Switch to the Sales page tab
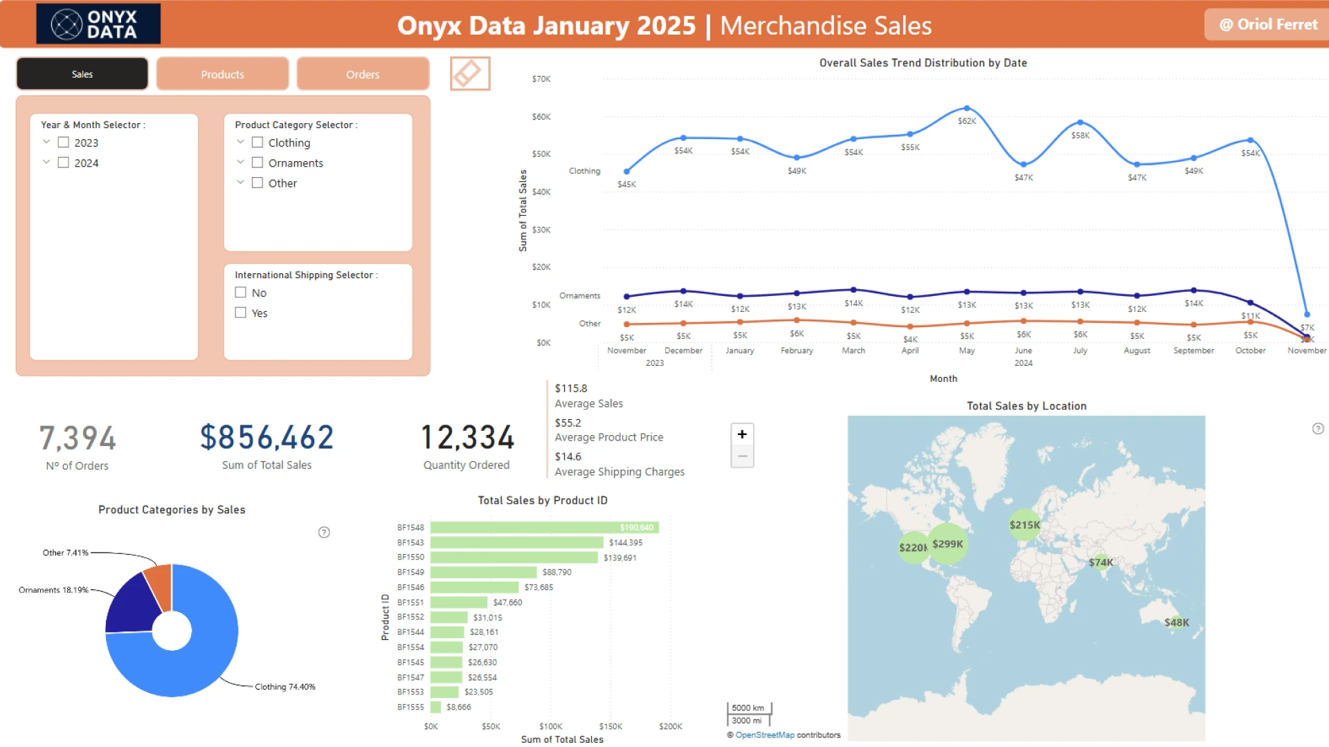The image size is (1329, 747). [x=82, y=74]
